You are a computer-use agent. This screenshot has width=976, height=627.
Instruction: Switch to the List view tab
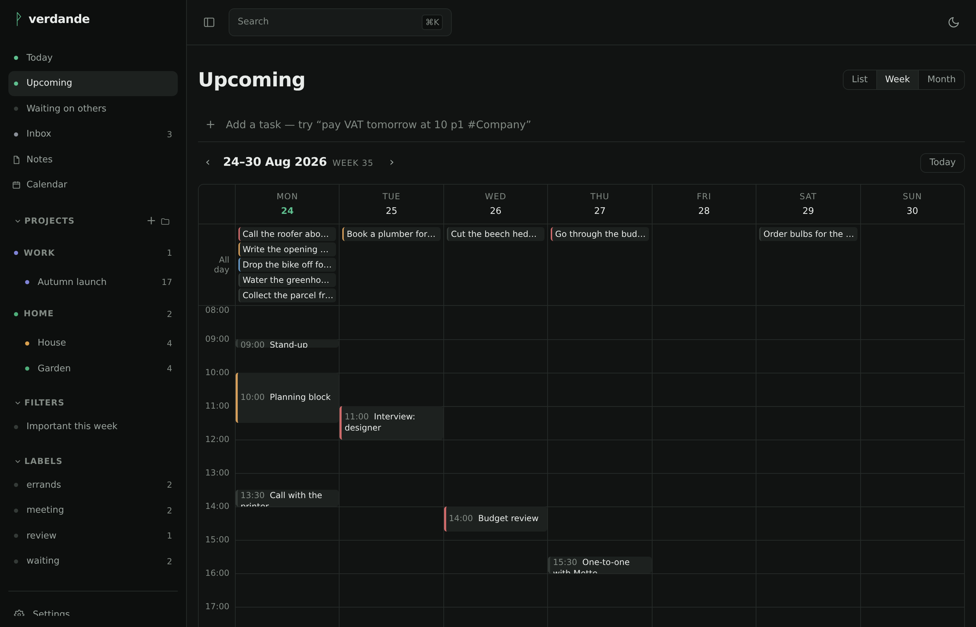860,79
